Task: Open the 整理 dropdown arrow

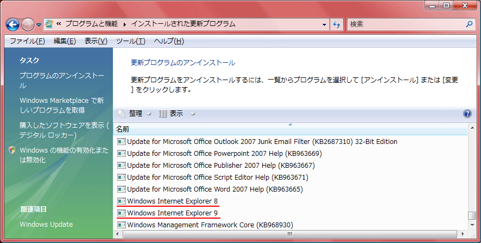Action: [x=149, y=114]
